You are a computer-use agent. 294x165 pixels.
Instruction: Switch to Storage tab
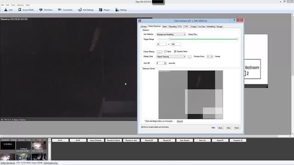[x=220, y=27]
